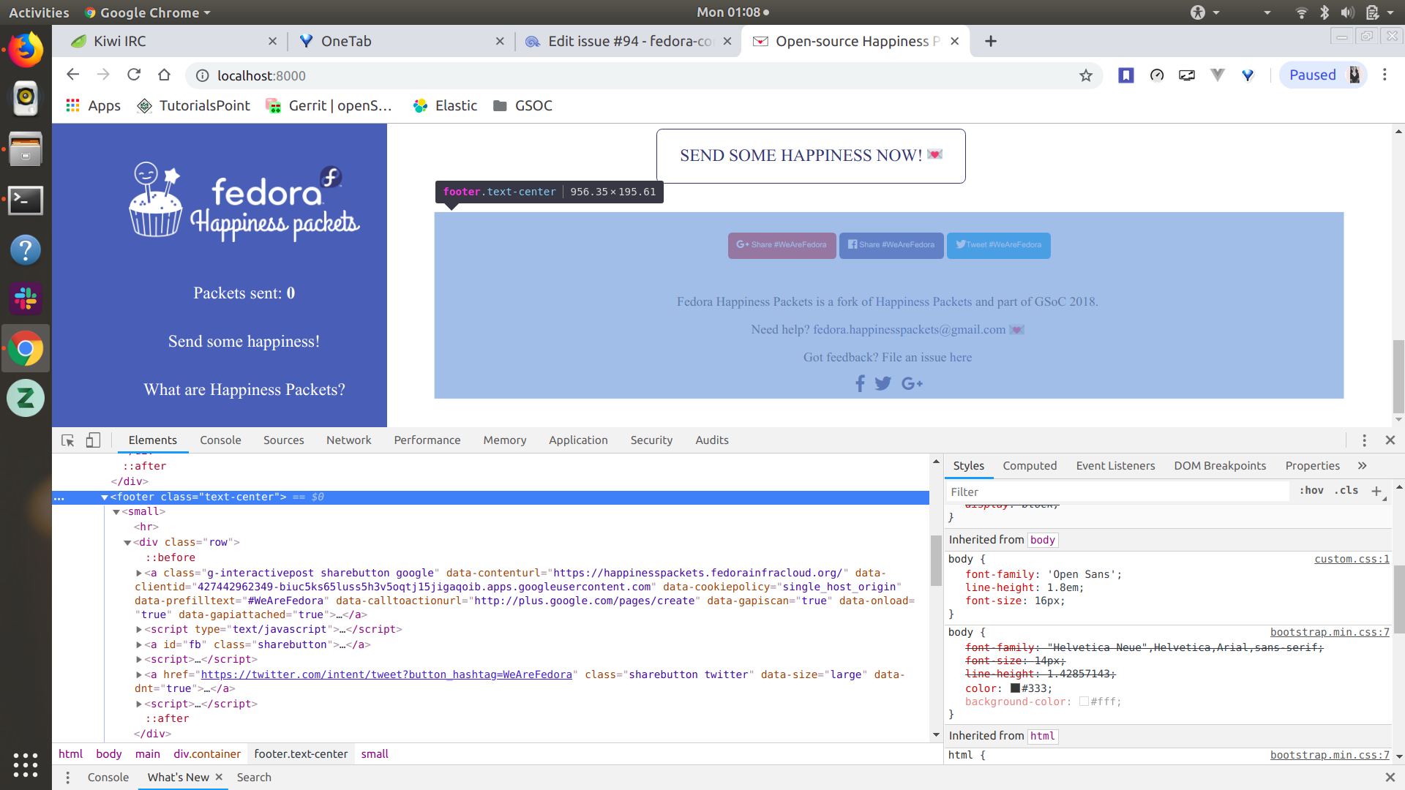Switch to the Network tab

click(x=349, y=440)
